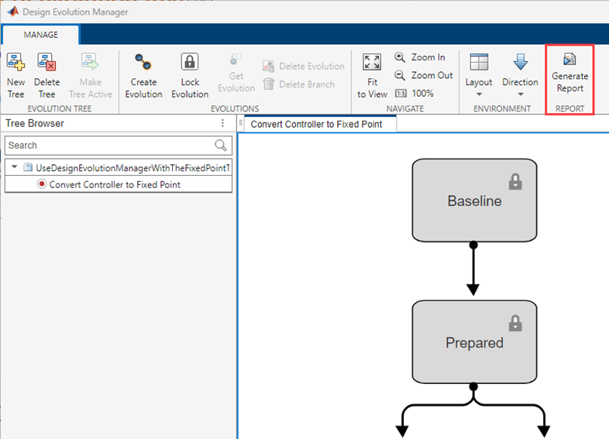The image size is (609, 439).
Task: Click the project file icon in tree
Action: pos(28,168)
